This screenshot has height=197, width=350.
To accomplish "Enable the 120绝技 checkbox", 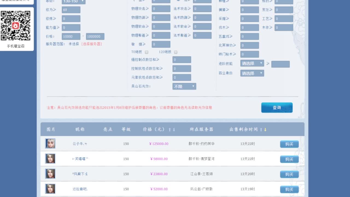I will coord(176,52).
